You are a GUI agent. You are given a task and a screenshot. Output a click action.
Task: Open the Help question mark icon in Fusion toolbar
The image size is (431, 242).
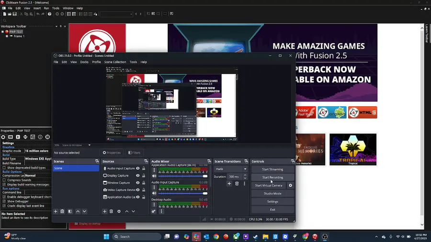click(x=49, y=14)
